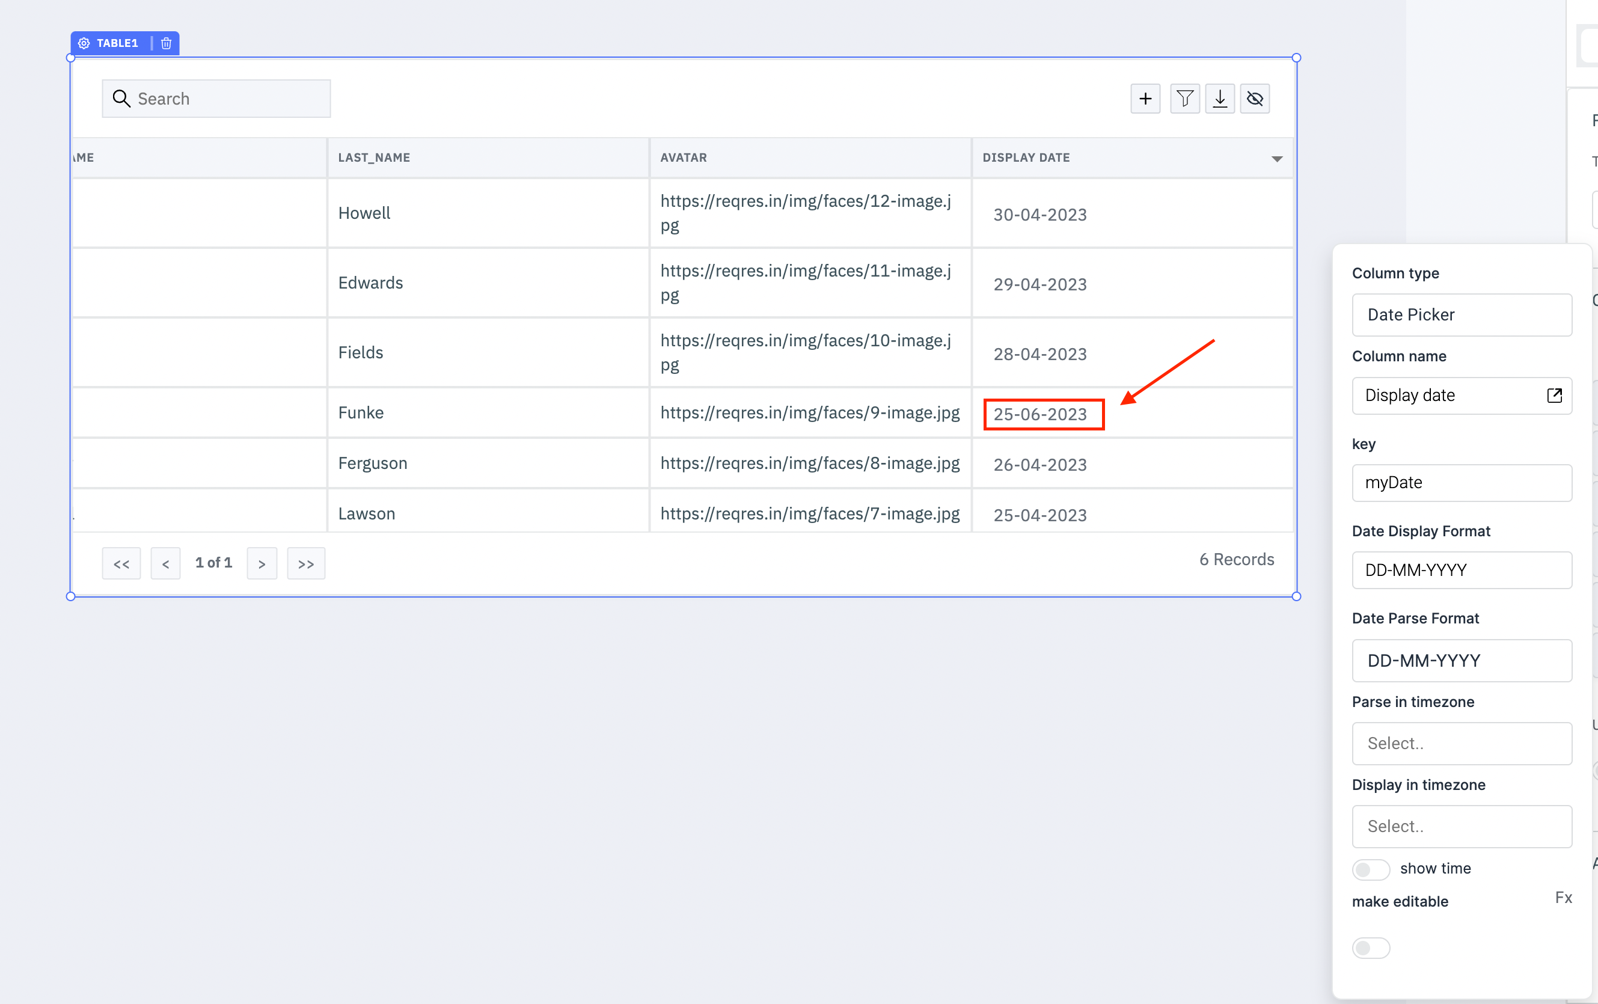This screenshot has height=1004, width=1598.
Task: Jump to the last table page
Action: coord(306,563)
